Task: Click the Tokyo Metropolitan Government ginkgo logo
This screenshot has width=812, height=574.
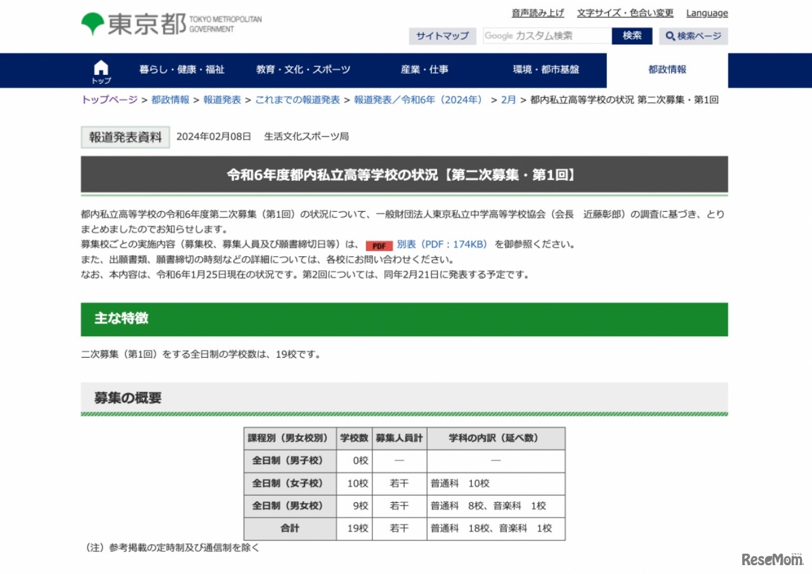Action: (x=93, y=24)
